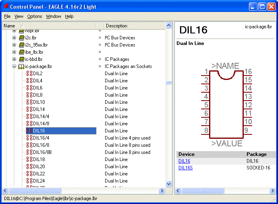Viewport: 278px width, 204px height.
Task: Click the DIL14 device icon
Action: coord(29,109)
